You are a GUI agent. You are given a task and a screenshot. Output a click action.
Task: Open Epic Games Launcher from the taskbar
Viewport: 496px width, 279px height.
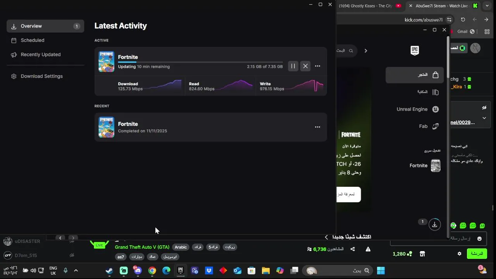tap(181, 270)
